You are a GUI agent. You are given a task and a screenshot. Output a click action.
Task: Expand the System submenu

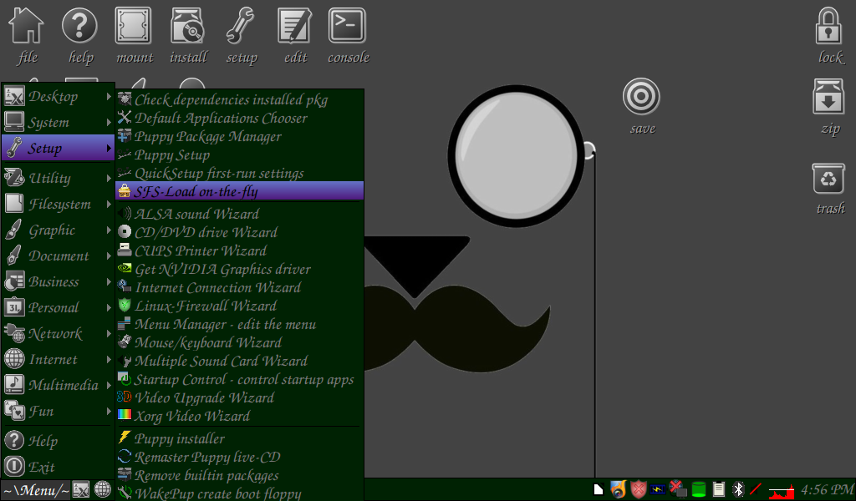[x=58, y=122]
